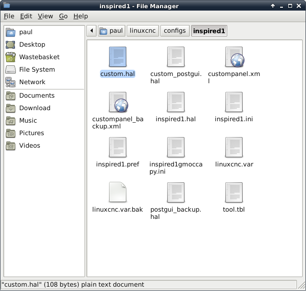Select the custom_postgui.hal file icon

(176, 57)
